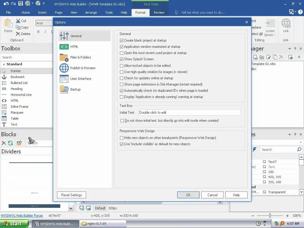304x228 pixels.
Task: Open Customize Quick Access Toolbar dropdown
Action: [44, 3]
